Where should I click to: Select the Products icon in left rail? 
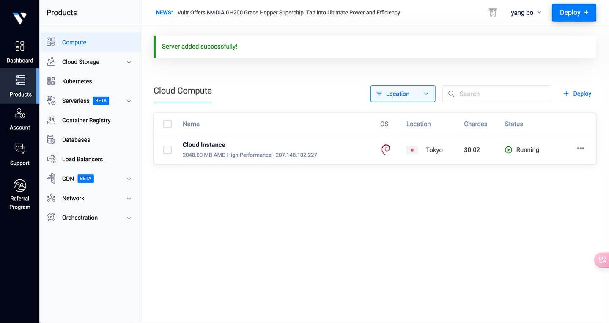tap(20, 80)
